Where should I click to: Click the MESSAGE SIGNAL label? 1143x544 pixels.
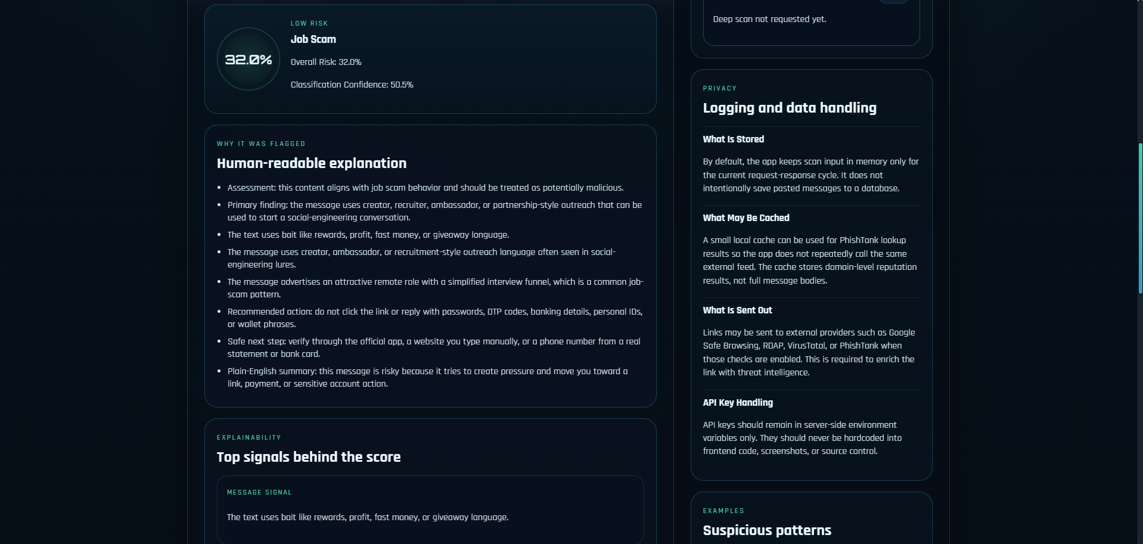pyautogui.click(x=259, y=493)
